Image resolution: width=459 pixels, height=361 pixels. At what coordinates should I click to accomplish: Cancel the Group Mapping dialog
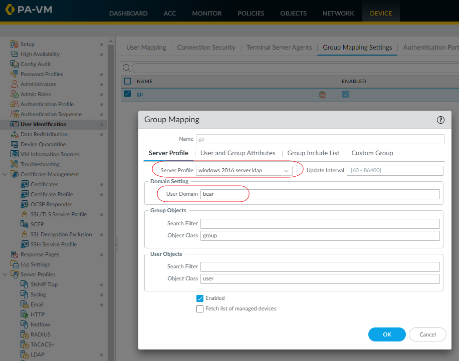[x=427, y=334]
